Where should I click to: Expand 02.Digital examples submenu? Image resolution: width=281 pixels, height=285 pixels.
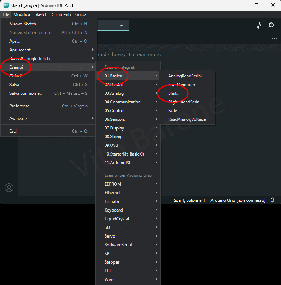pyautogui.click(x=128, y=85)
